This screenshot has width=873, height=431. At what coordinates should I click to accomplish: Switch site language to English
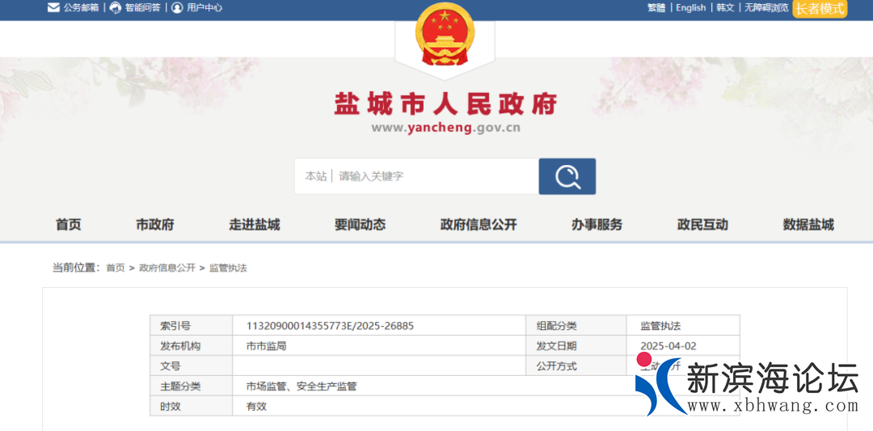[x=690, y=8]
